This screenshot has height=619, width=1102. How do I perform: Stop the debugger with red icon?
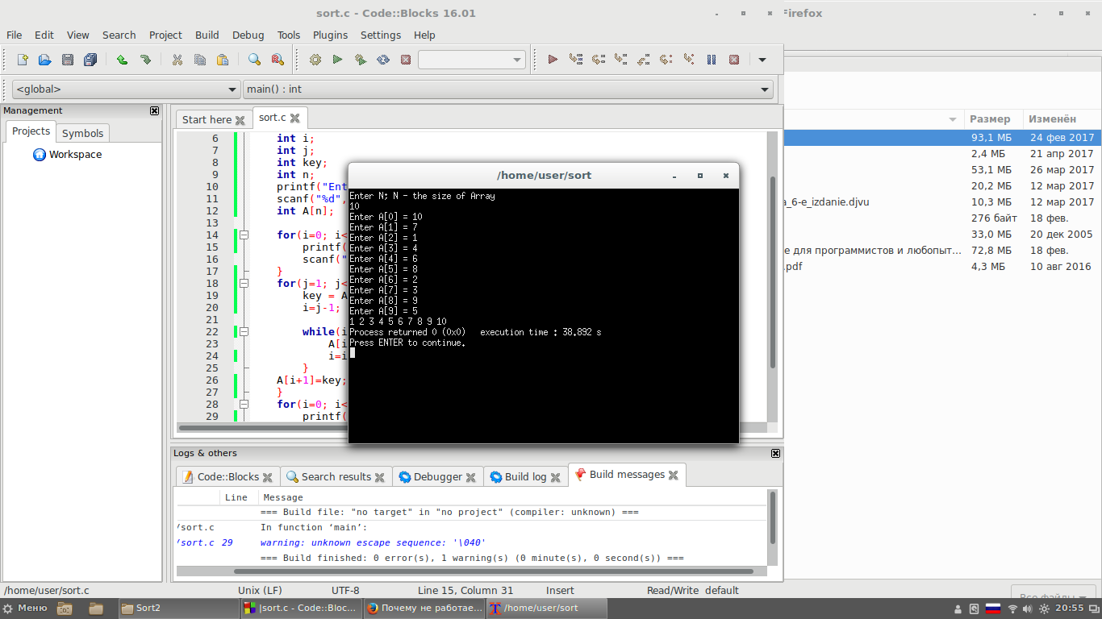[x=734, y=60]
